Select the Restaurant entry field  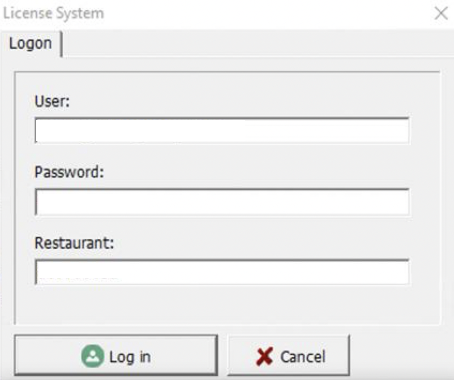click(222, 272)
